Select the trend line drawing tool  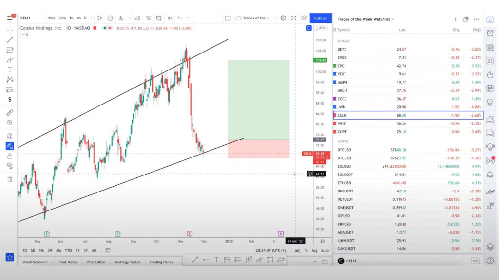point(10,40)
